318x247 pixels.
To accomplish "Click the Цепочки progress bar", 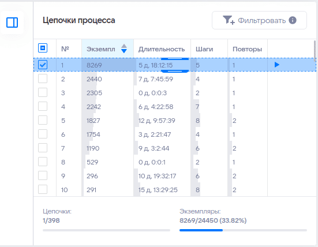I will click(106, 230).
